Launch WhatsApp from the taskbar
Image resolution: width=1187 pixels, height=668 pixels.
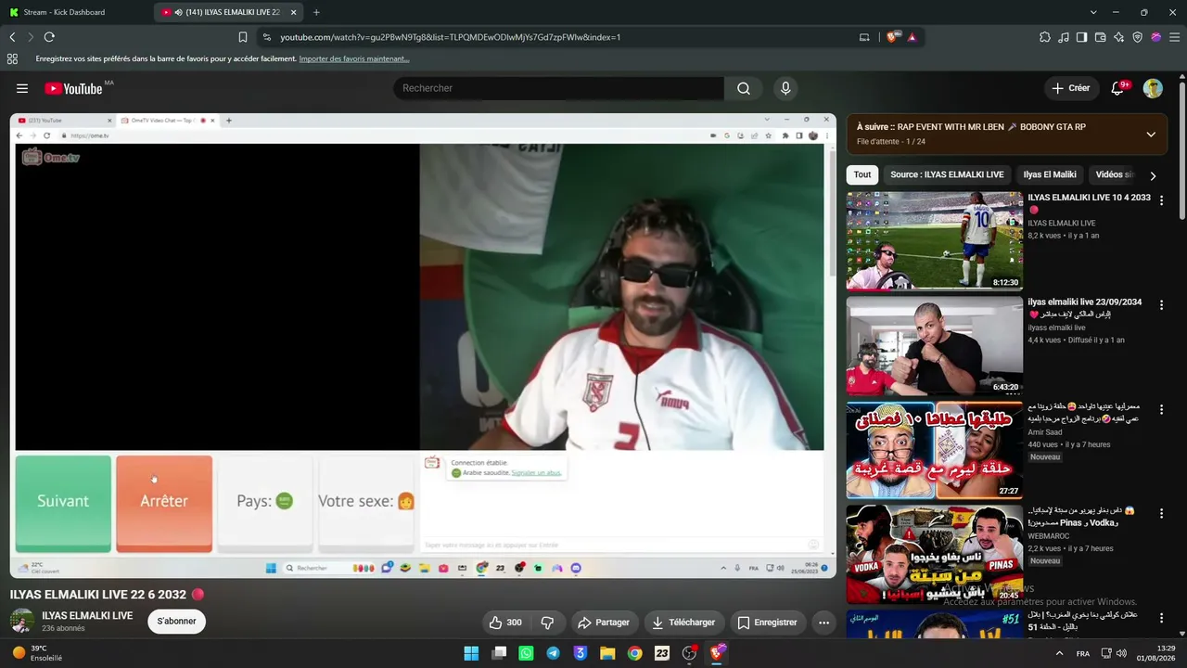[x=526, y=653]
